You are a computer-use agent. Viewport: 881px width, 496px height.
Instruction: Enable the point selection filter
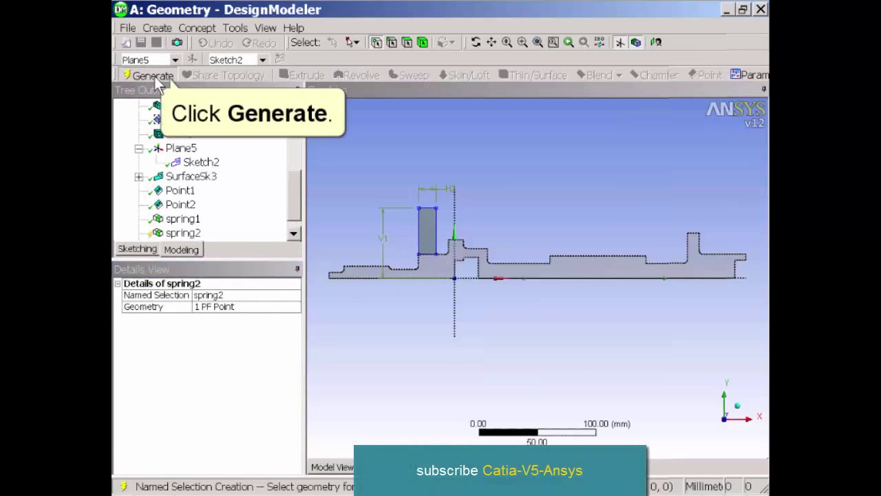(x=376, y=43)
